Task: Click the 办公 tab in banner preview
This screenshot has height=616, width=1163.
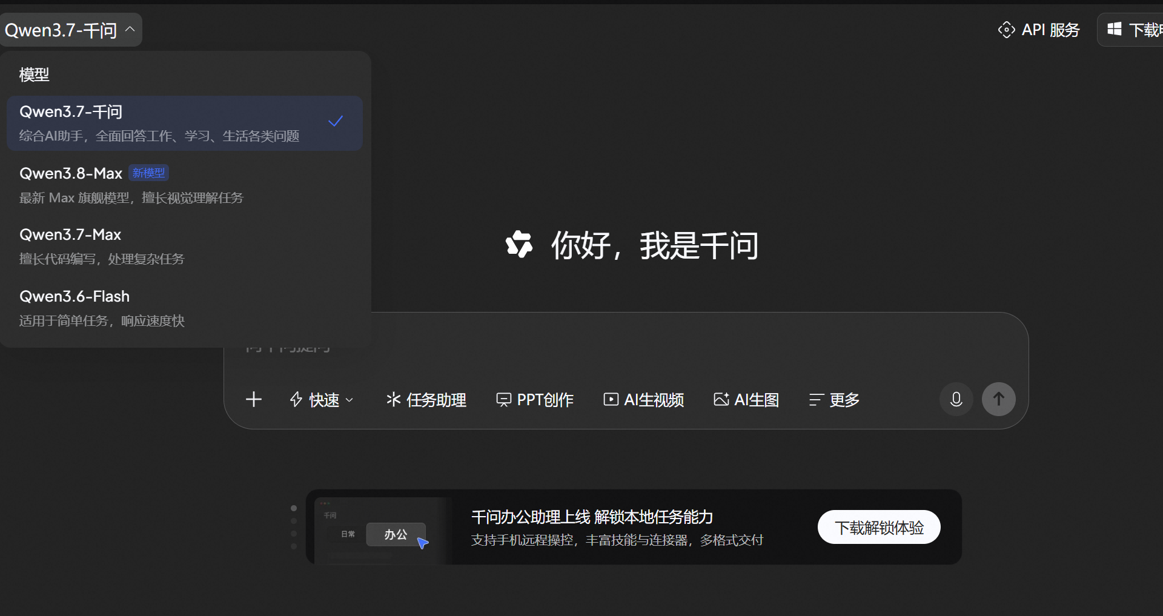Action: pyautogui.click(x=396, y=534)
